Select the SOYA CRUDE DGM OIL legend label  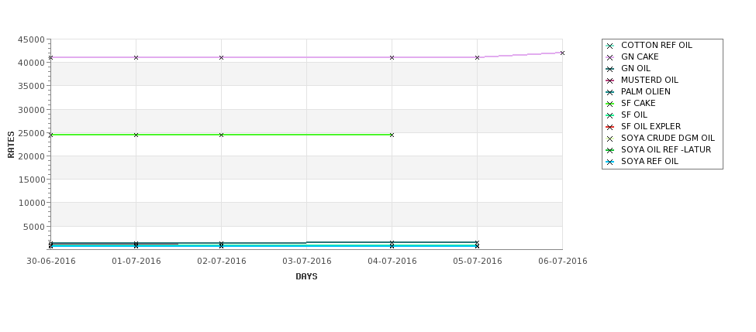coord(668,138)
